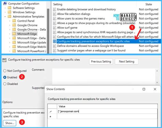Select 'Define domains allowed to access Google Workspace'
This screenshot has height=128, width=162.
[91, 46]
